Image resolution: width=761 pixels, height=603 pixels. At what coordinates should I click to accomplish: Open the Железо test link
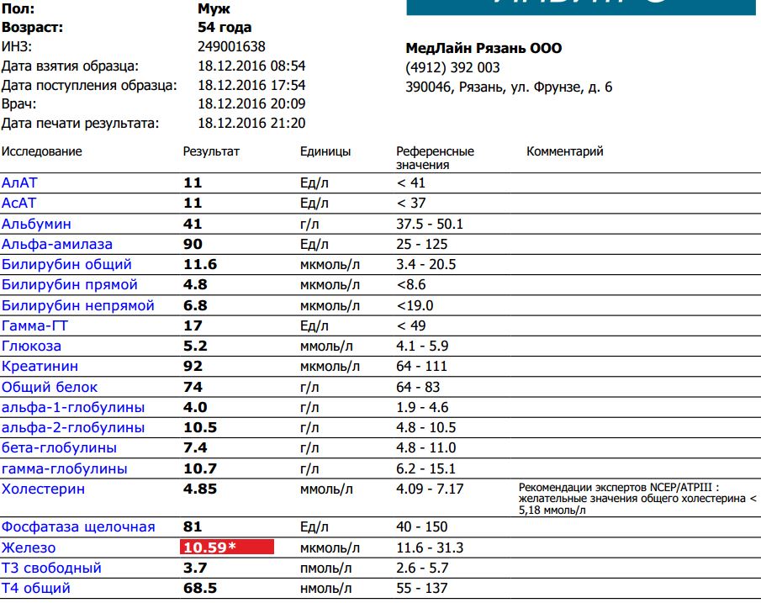coord(27,547)
